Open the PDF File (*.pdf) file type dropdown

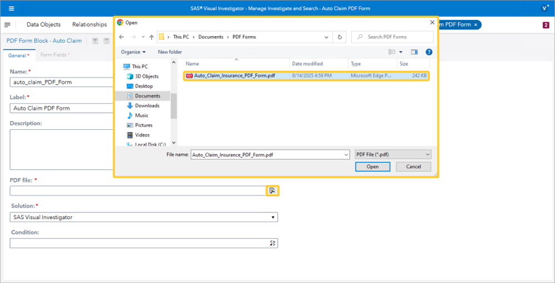(x=393, y=155)
